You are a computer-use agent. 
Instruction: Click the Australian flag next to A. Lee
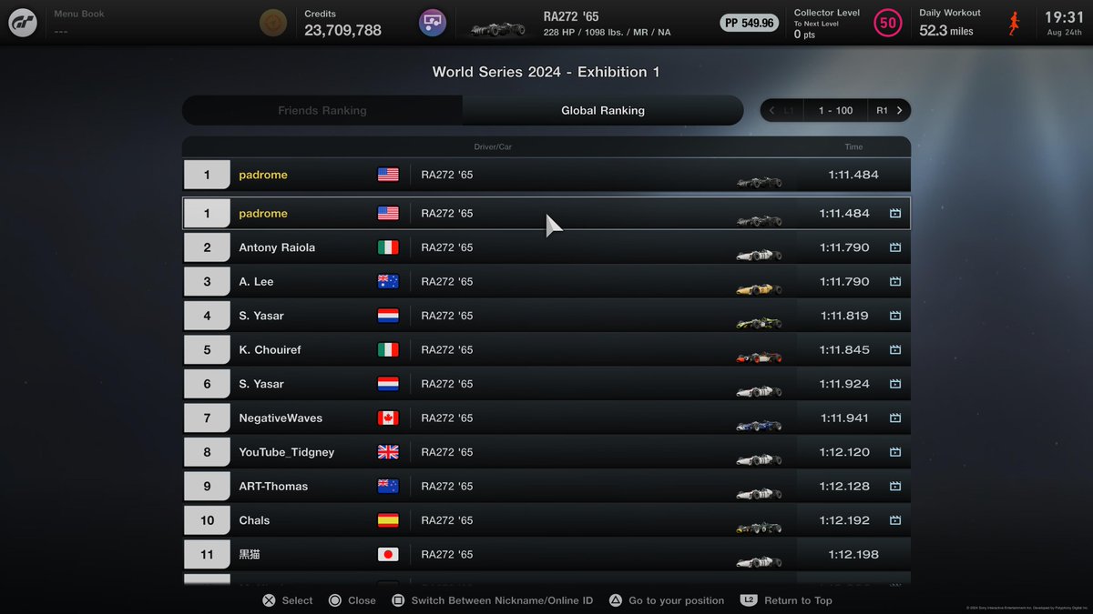coord(388,282)
